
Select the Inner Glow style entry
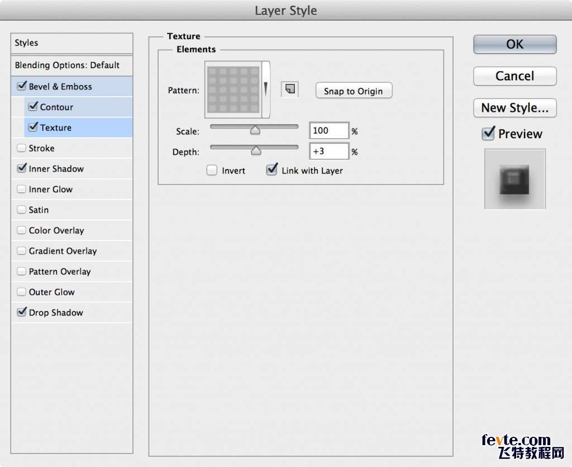coord(51,190)
